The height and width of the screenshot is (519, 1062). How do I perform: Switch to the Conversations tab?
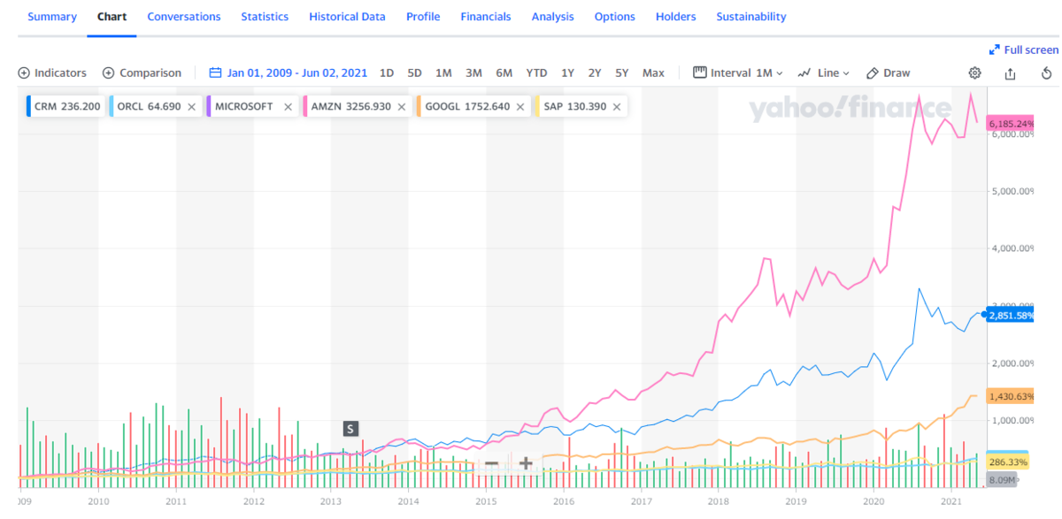184,17
